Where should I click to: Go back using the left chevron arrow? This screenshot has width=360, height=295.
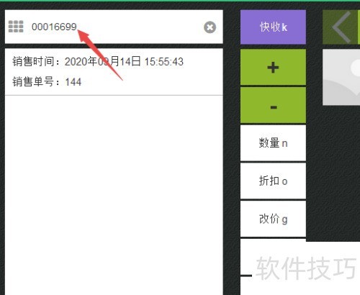tap(341, 27)
